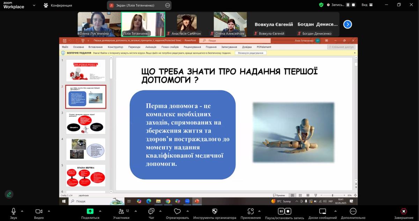Click the Chat icon in Zoom toolbar
Viewport: 419px width, 221px height.
(x=151, y=212)
